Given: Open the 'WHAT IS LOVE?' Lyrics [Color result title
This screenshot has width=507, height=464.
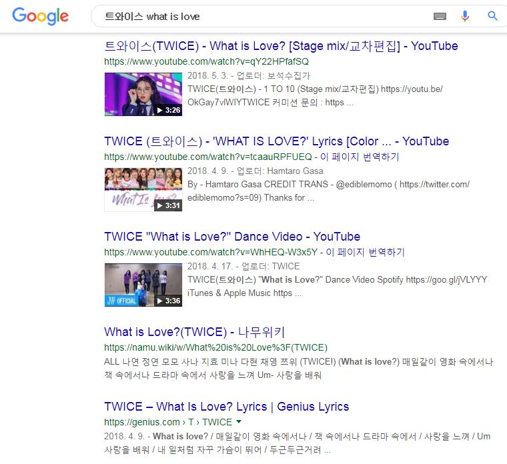Looking at the screenshot, I should coord(276,141).
